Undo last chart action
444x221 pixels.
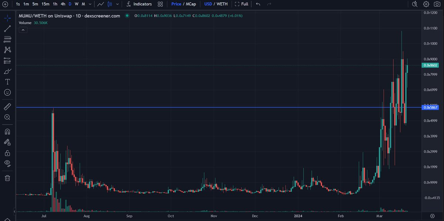tap(258, 4)
